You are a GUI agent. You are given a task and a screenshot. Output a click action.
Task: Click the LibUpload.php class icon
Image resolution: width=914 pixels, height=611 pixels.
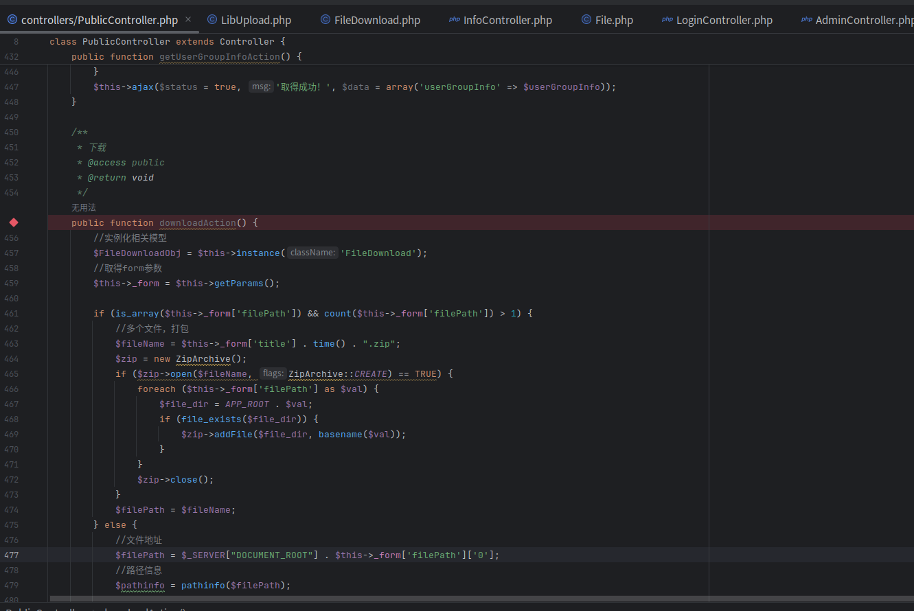(212, 20)
